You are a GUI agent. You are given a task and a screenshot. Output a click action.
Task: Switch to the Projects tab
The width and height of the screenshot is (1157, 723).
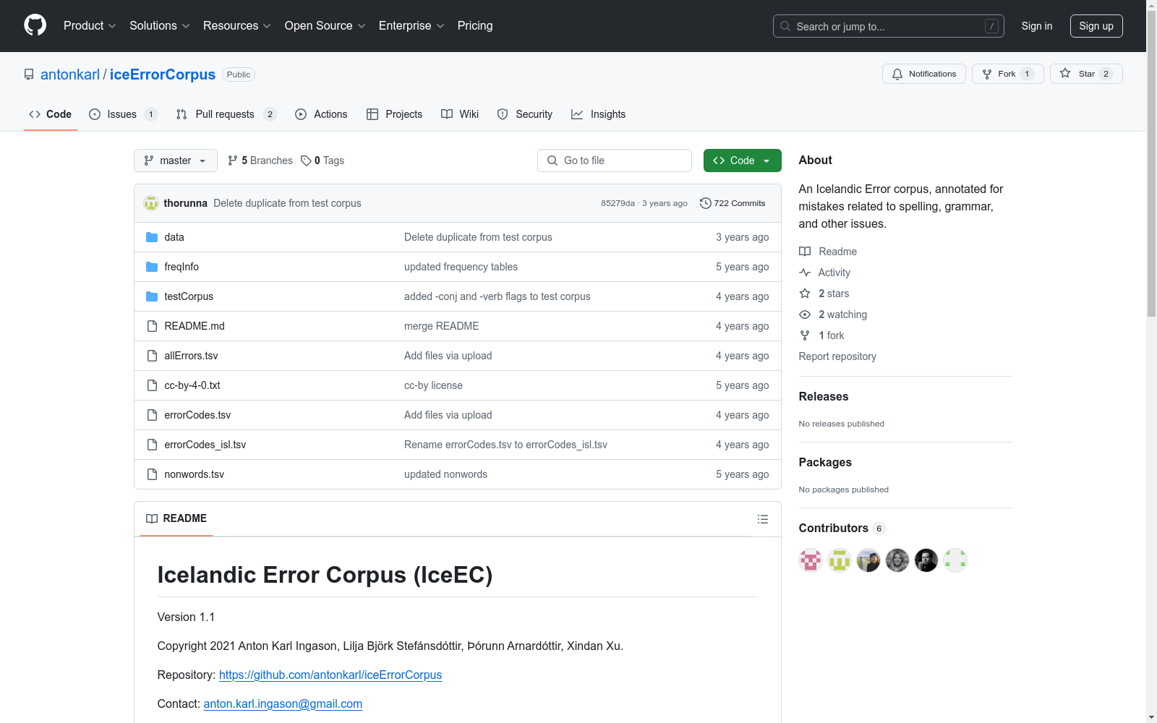[394, 114]
